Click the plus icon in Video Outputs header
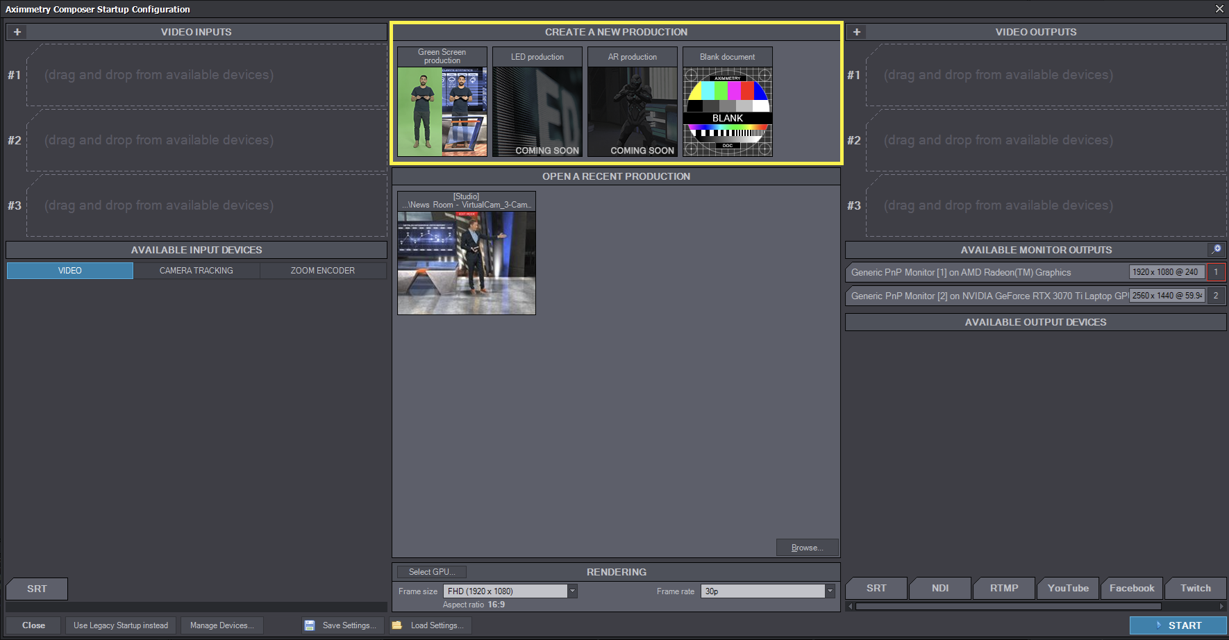Viewport: 1229px width, 640px height. coord(857,32)
